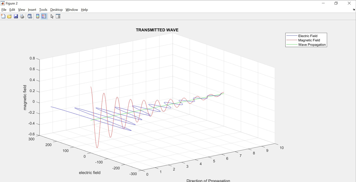Screen dimensions: 356x182
Task: Print the figure
Action: coord(22,16)
